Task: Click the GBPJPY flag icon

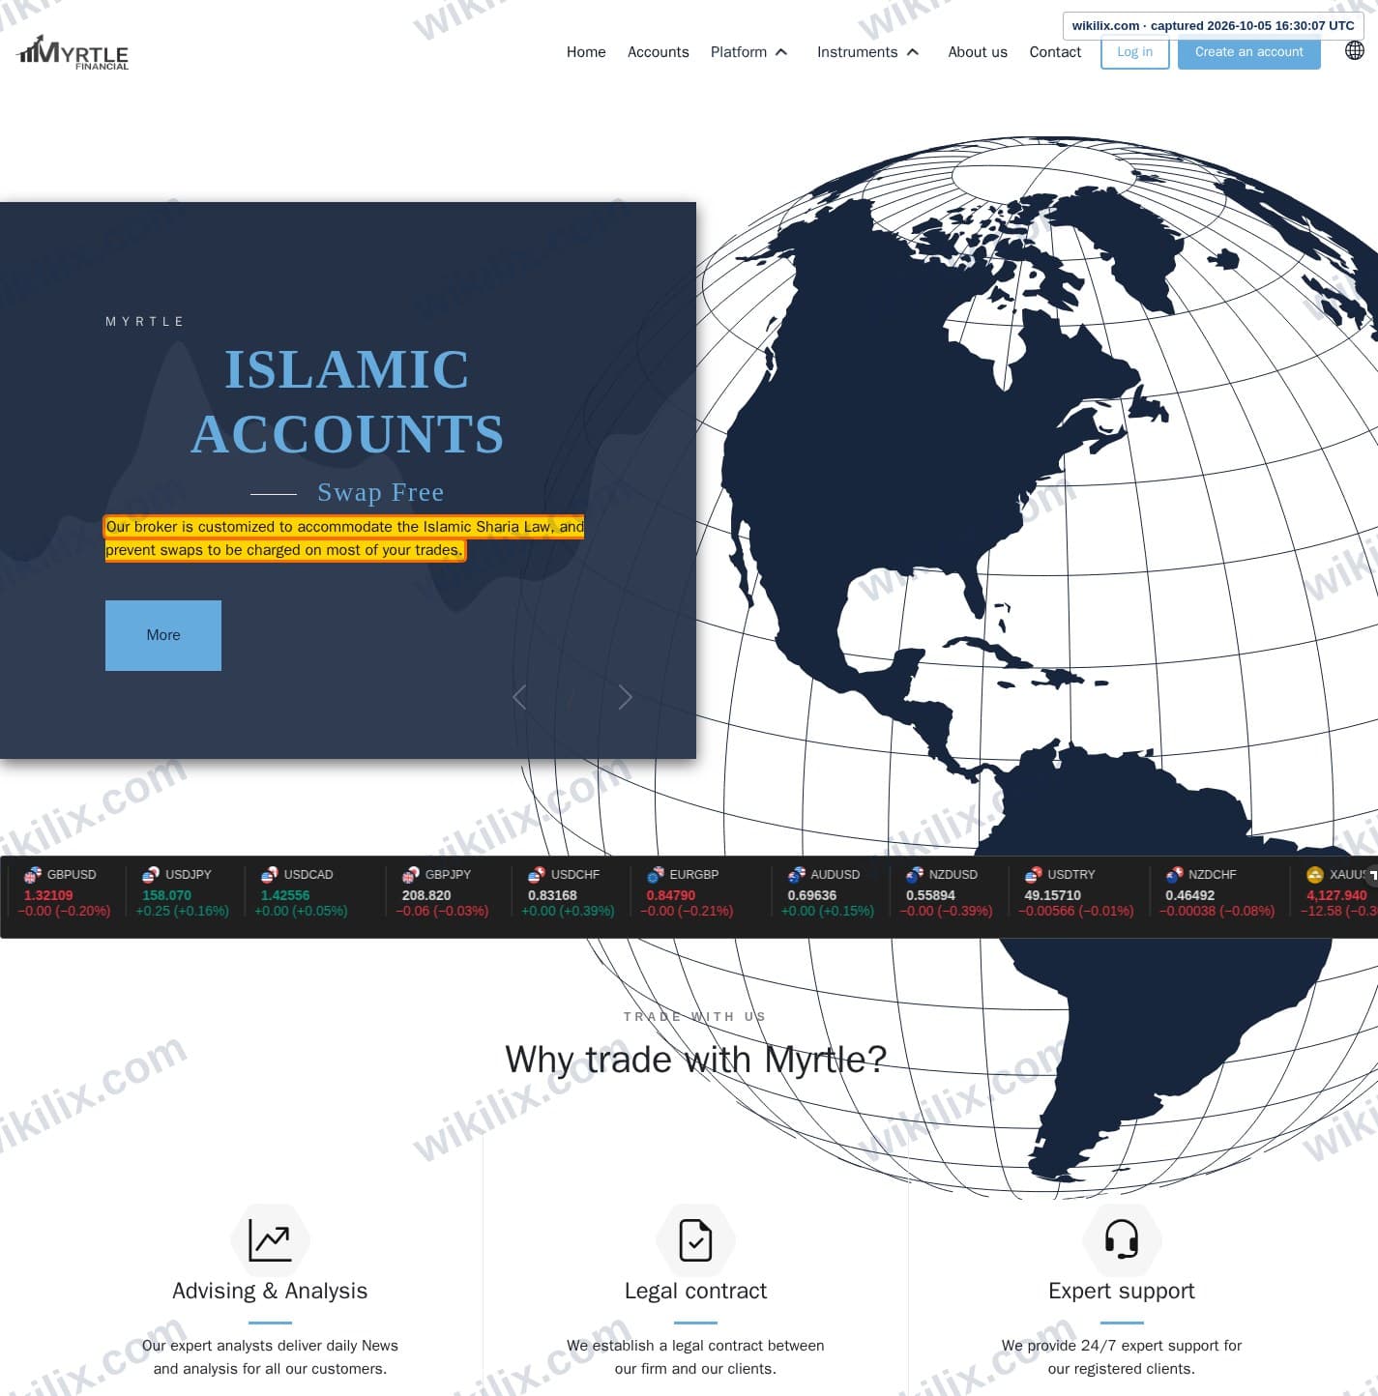Action: tap(410, 875)
